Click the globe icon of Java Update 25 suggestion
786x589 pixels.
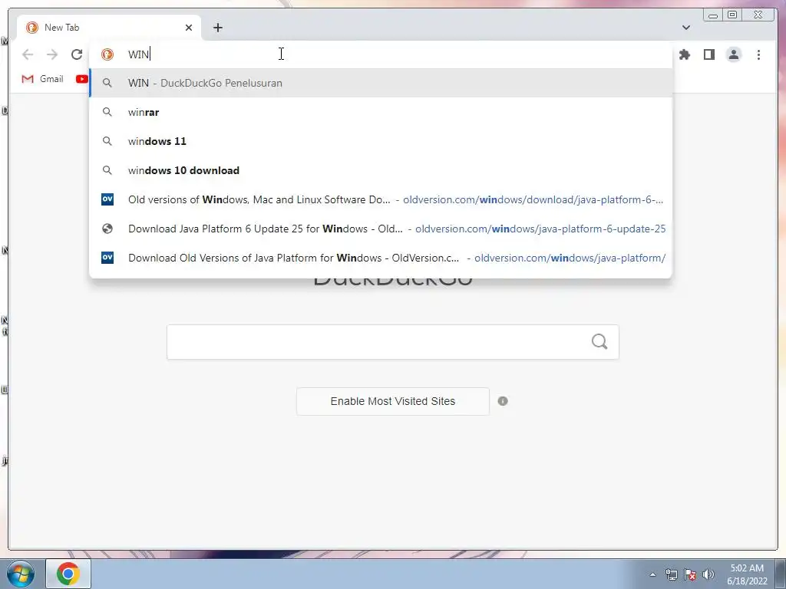107,229
